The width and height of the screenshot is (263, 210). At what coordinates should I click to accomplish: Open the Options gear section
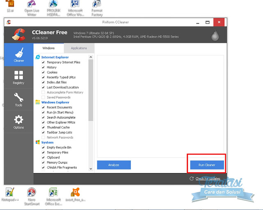(x=18, y=122)
